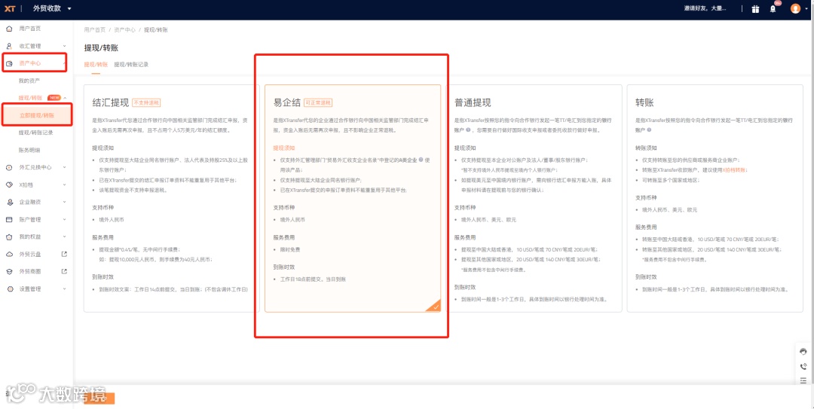Open the customer service headset icon
Viewport: 814px width, 409px height.
[x=803, y=352]
